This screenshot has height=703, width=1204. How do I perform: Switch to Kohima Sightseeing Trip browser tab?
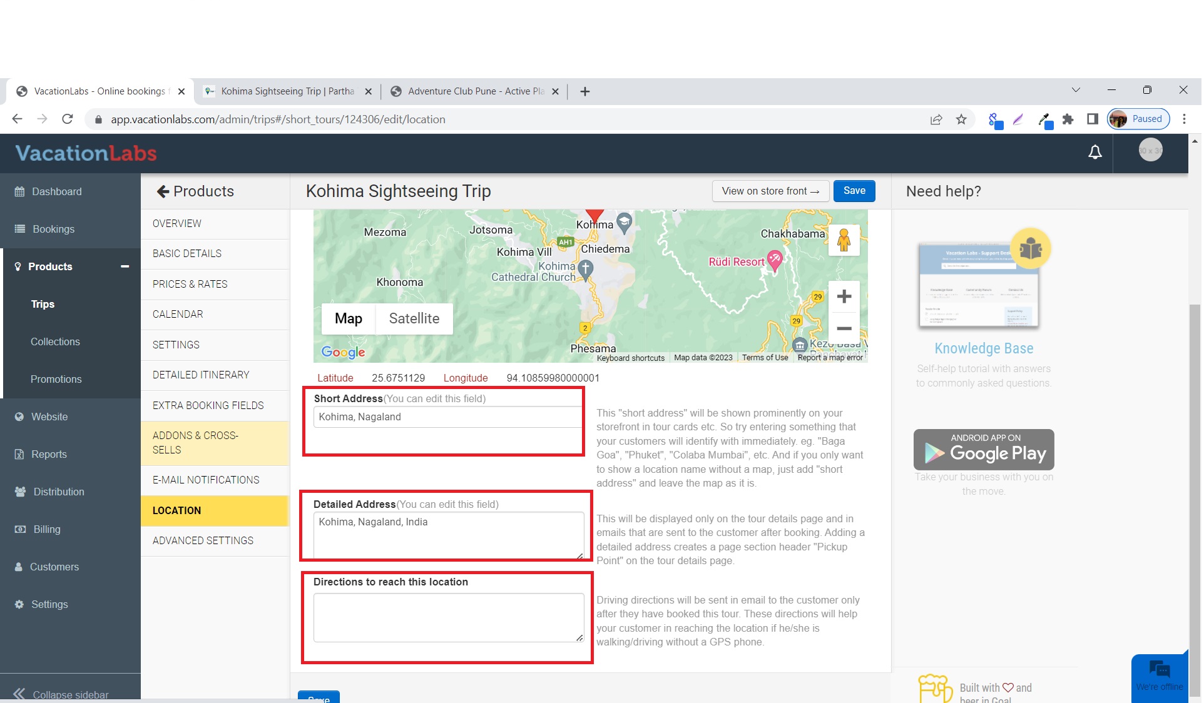[288, 91]
